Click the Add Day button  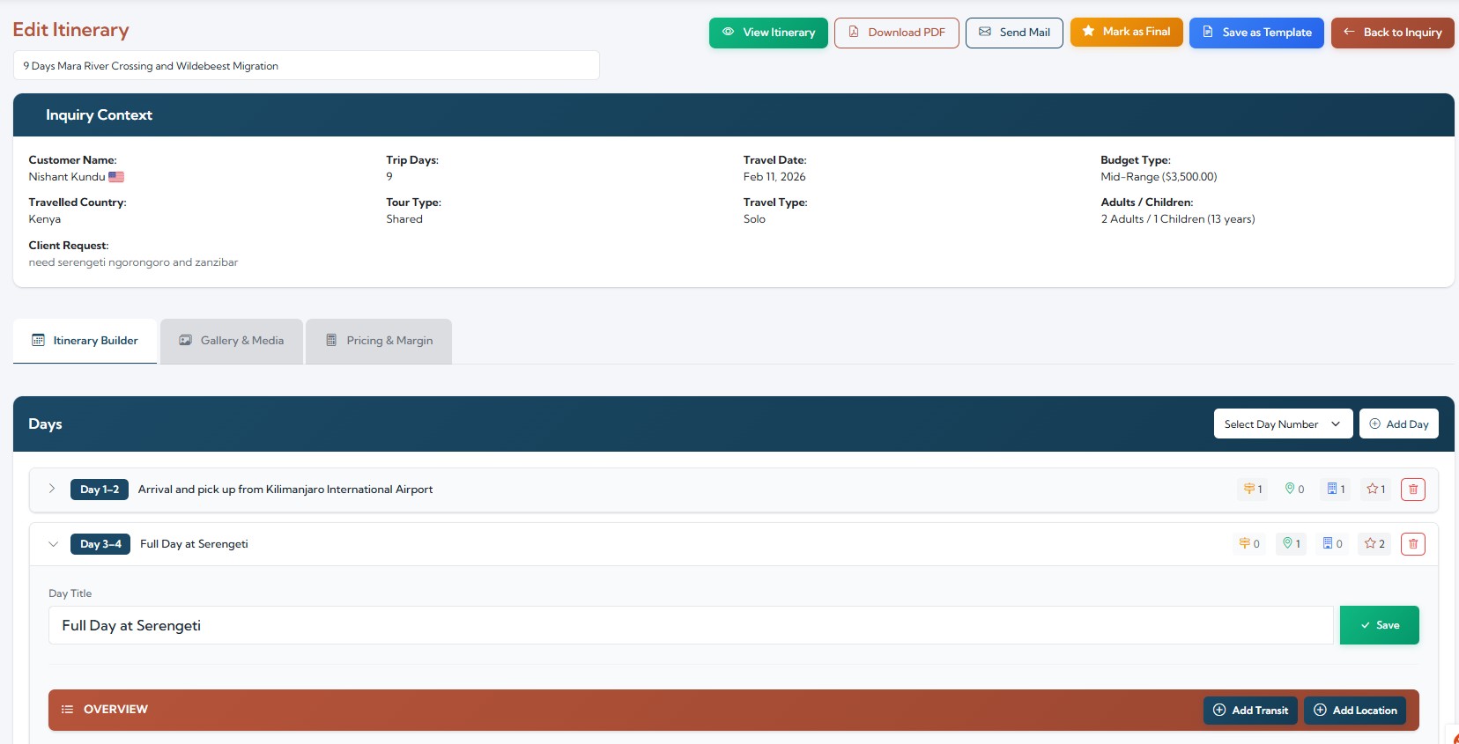(1399, 424)
